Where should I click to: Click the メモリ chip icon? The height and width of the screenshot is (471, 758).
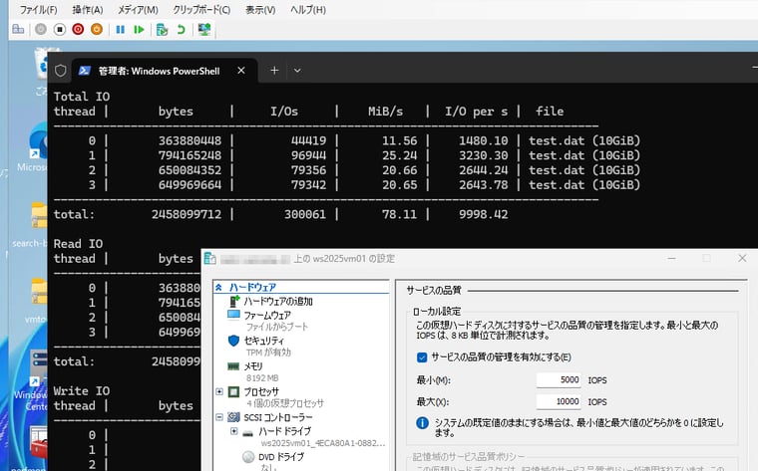pyautogui.click(x=233, y=366)
